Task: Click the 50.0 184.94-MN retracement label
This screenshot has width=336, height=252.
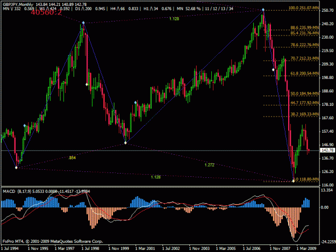Action: pos(304,93)
